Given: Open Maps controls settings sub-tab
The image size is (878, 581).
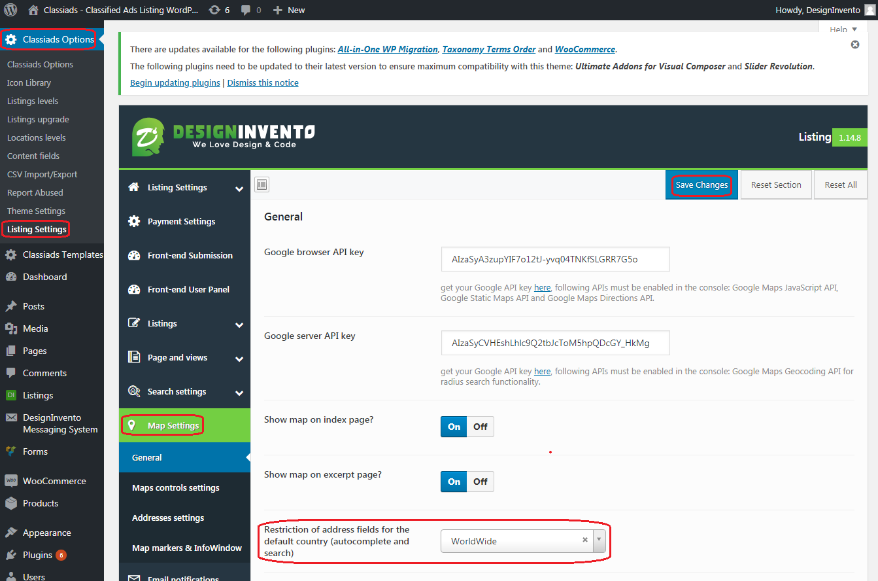Looking at the screenshot, I should click(x=184, y=487).
